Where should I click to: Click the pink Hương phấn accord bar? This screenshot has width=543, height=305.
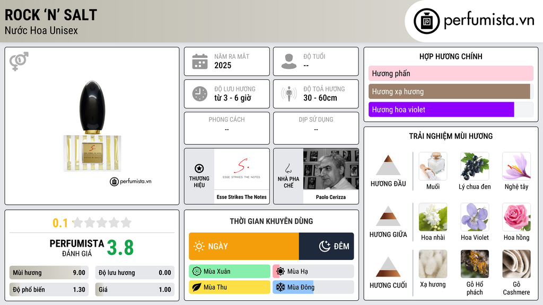coord(451,73)
